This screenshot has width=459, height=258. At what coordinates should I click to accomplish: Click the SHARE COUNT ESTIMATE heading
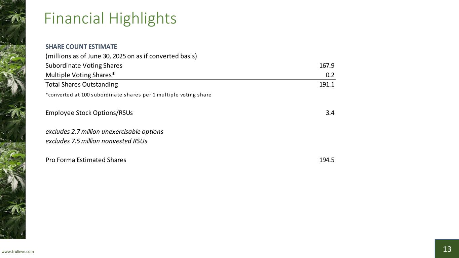81,47
